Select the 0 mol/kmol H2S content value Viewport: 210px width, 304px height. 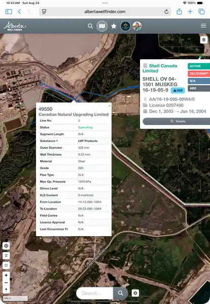point(86,195)
